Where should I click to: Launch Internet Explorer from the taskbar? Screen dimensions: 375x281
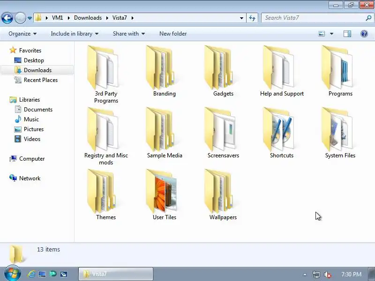[x=31, y=274]
